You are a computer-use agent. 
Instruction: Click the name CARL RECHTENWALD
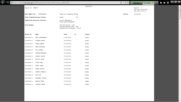(x=41, y=38)
